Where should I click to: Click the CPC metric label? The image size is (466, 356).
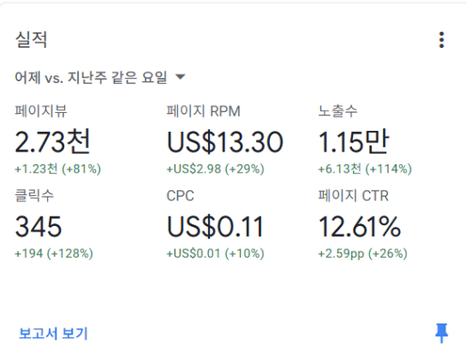tap(181, 196)
